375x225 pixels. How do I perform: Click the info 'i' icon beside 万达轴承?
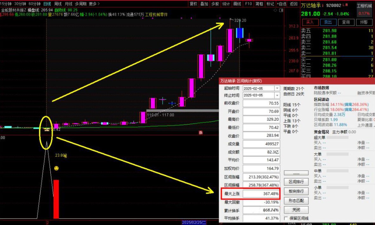[x=323, y=5]
